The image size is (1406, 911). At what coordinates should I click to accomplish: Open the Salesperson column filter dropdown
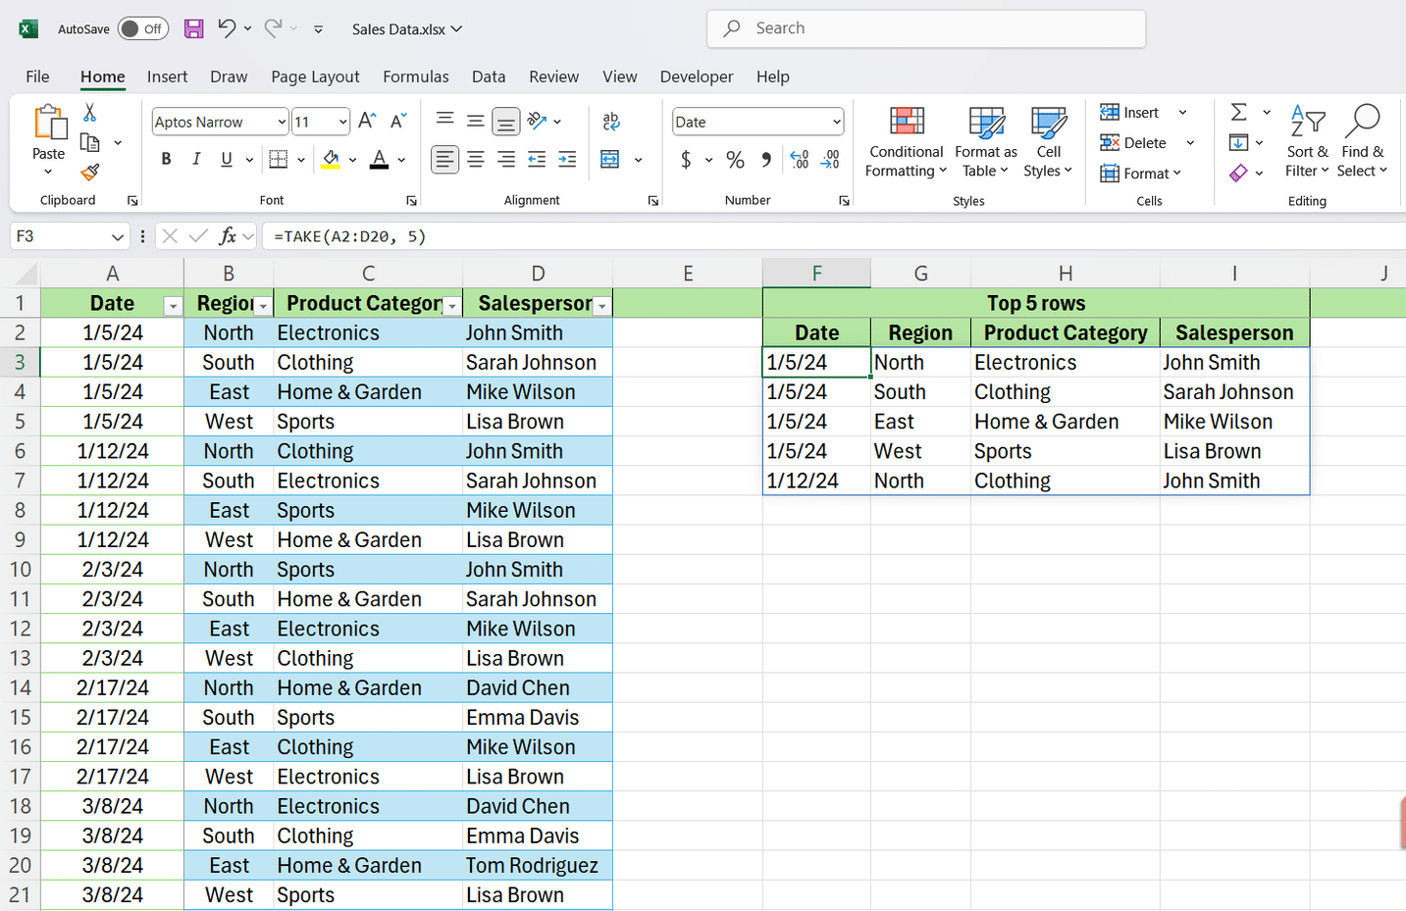[x=602, y=306]
